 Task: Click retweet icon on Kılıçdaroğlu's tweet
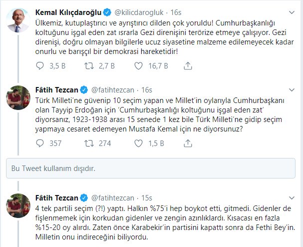90,64
